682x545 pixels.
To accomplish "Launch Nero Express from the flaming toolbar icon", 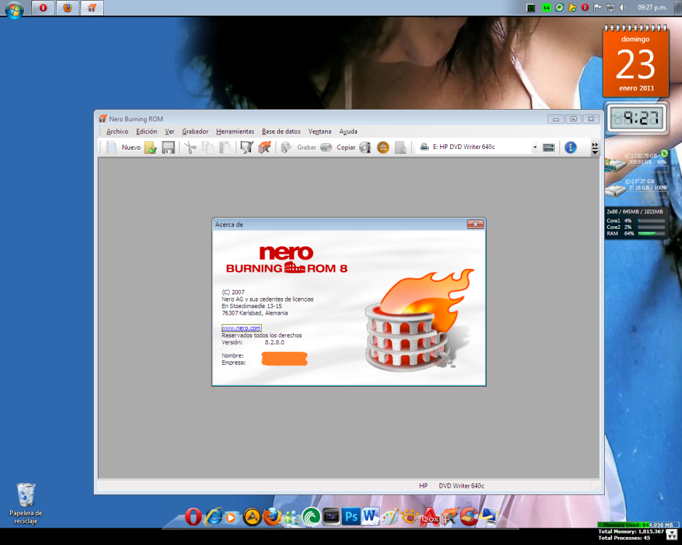I will point(264,147).
